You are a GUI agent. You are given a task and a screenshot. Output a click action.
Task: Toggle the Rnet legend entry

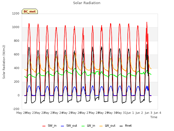point(126,126)
